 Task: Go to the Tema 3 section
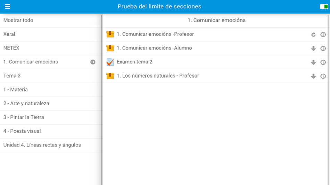50,76
